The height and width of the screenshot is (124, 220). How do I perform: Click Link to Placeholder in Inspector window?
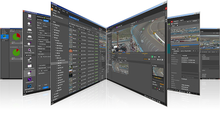point(186,51)
